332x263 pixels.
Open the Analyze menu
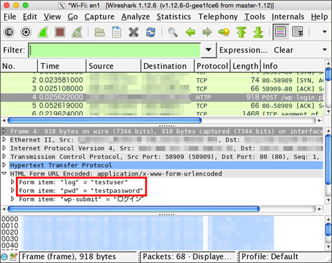pos(135,17)
